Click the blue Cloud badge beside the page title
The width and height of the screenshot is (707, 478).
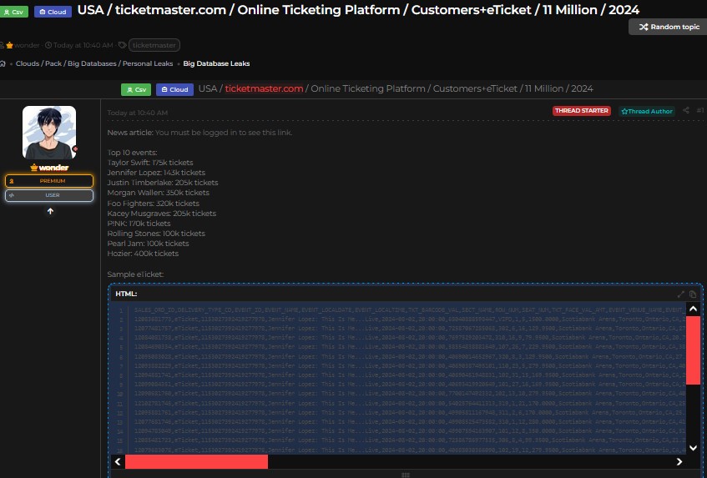click(x=53, y=12)
